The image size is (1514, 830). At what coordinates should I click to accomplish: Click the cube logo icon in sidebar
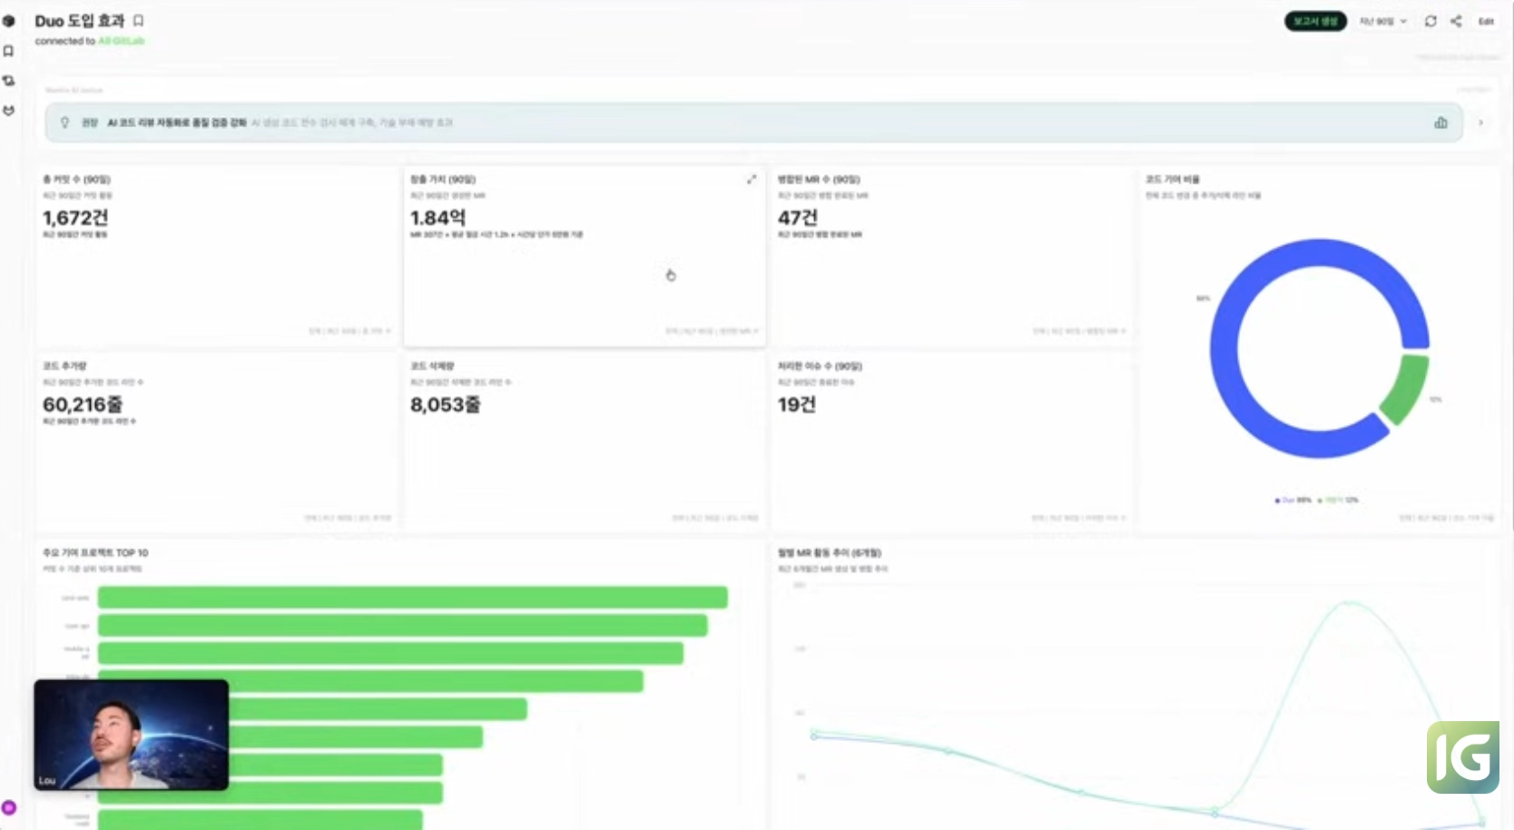(x=9, y=21)
